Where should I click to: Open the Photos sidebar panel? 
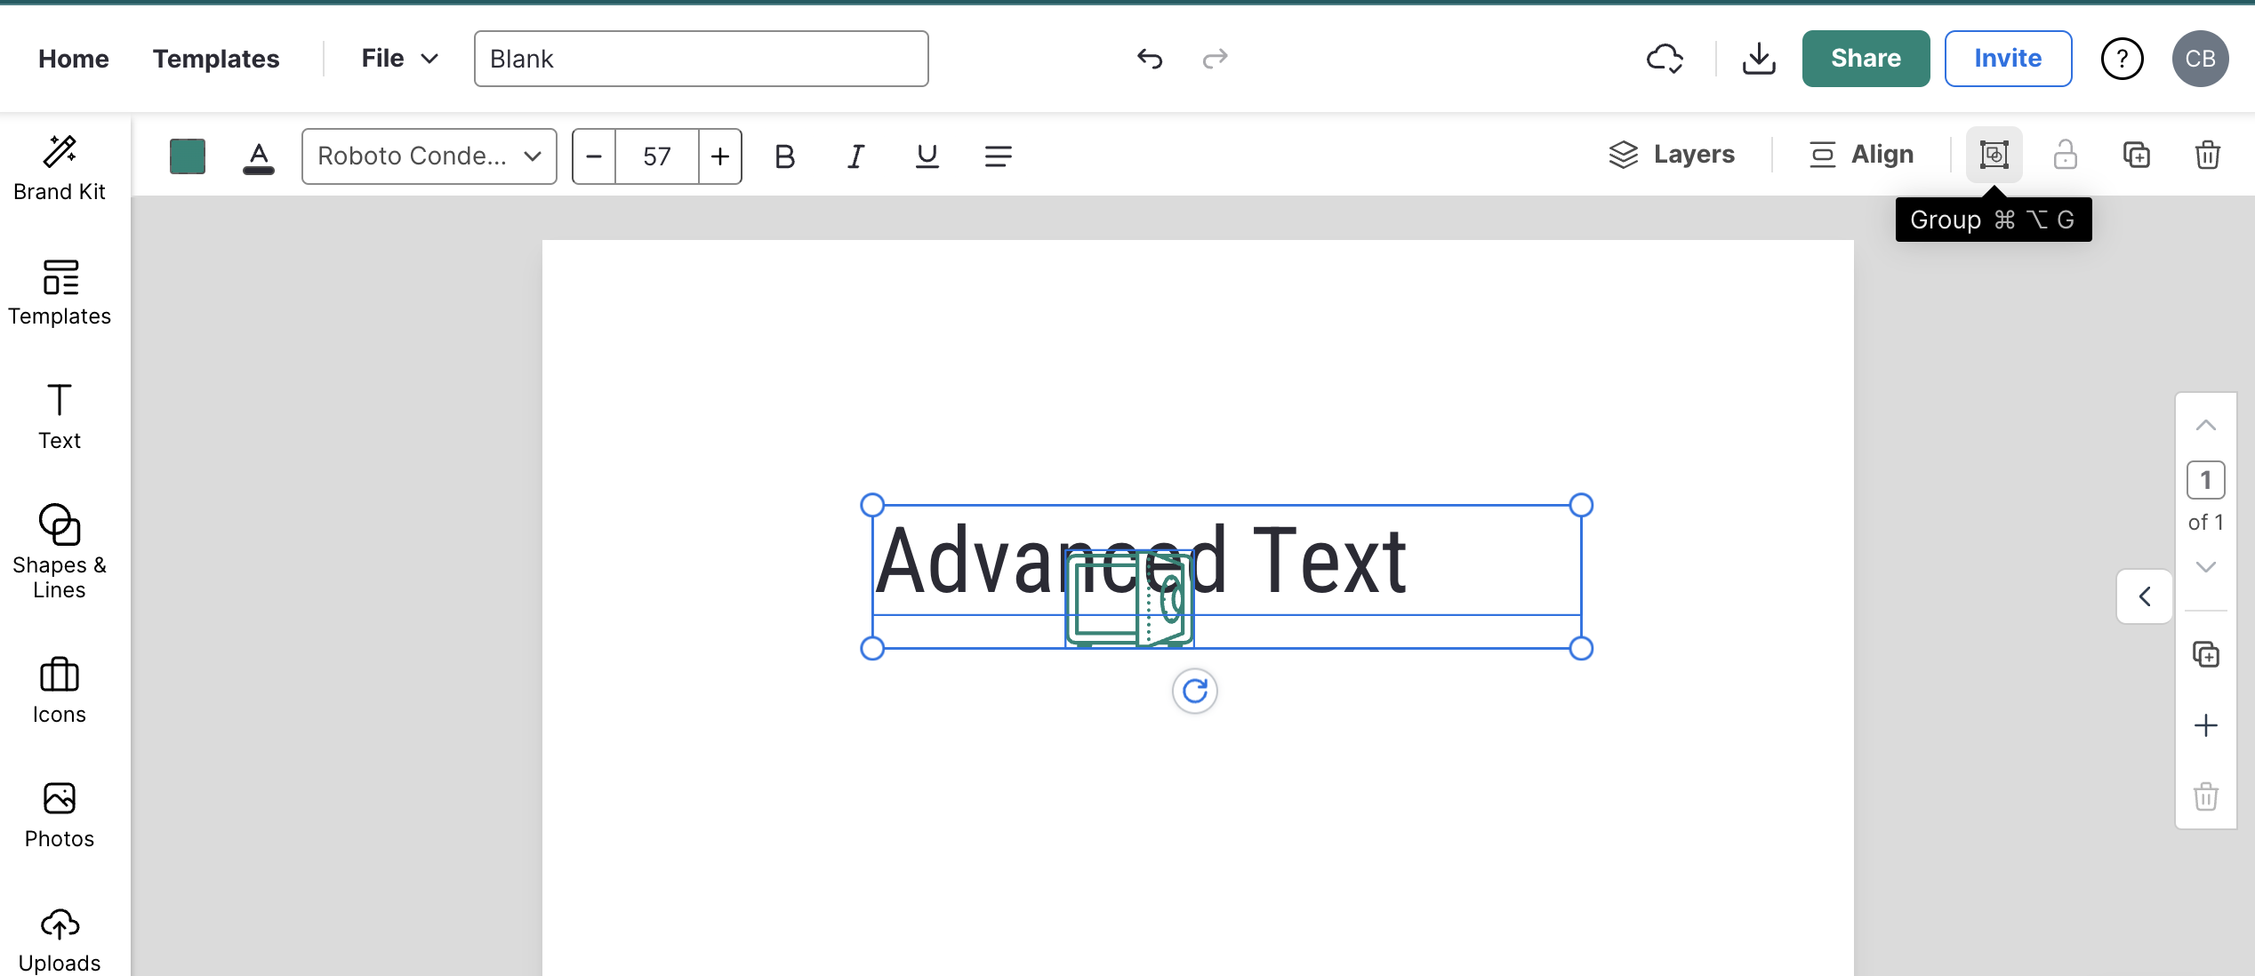[60, 815]
